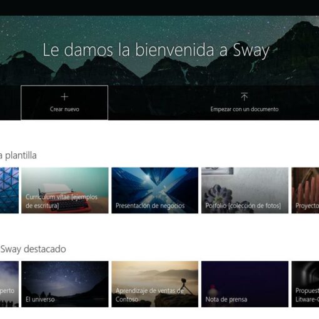Open the Porfolio colección de fotos template
Screen dimensions: 319x319
(245, 190)
